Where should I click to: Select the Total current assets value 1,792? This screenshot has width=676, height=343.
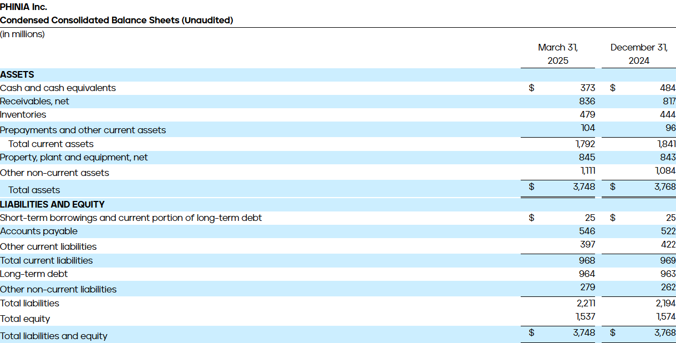tap(586, 143)
